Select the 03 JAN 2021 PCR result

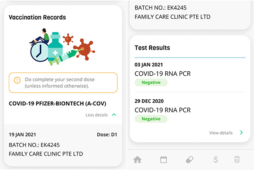190,74
